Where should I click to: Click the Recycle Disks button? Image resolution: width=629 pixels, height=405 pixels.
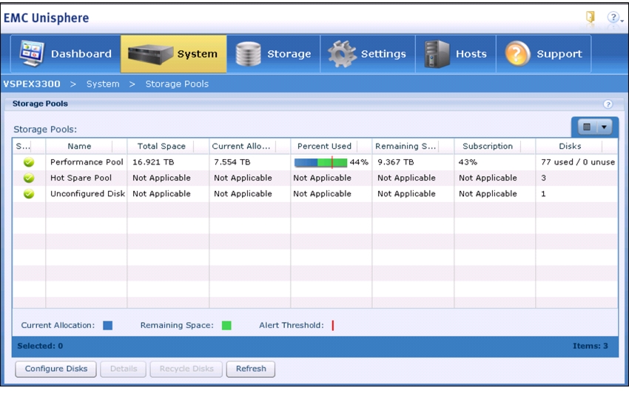pos(186,369)
